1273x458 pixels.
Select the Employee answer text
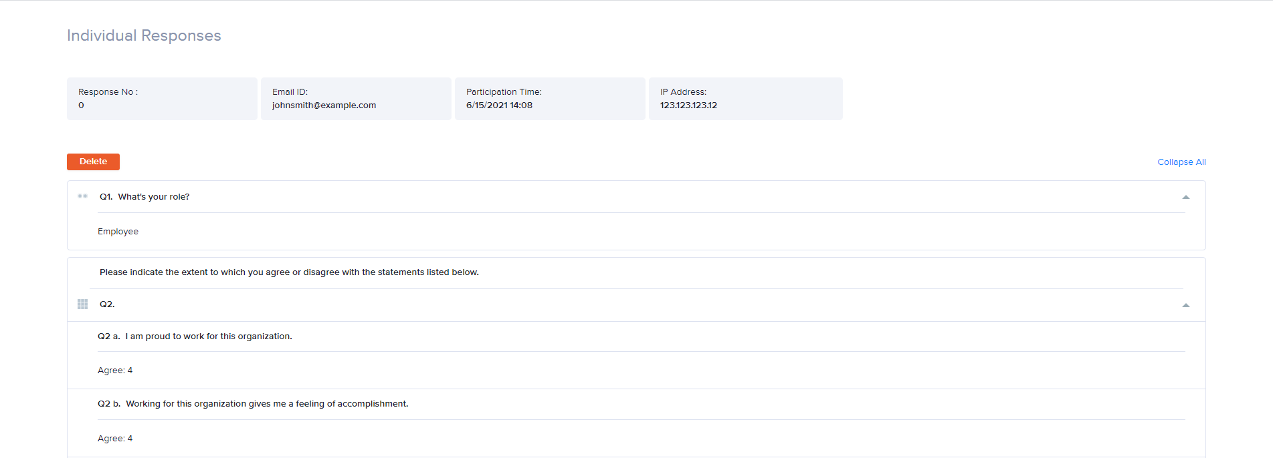coord(118,232)
